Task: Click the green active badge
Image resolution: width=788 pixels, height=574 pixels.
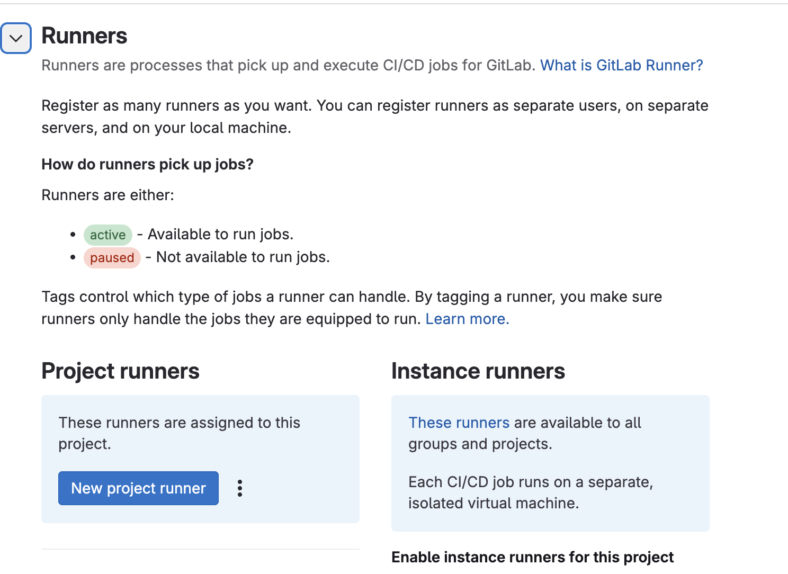Action: pyautogui.click(x=108, y=235)
